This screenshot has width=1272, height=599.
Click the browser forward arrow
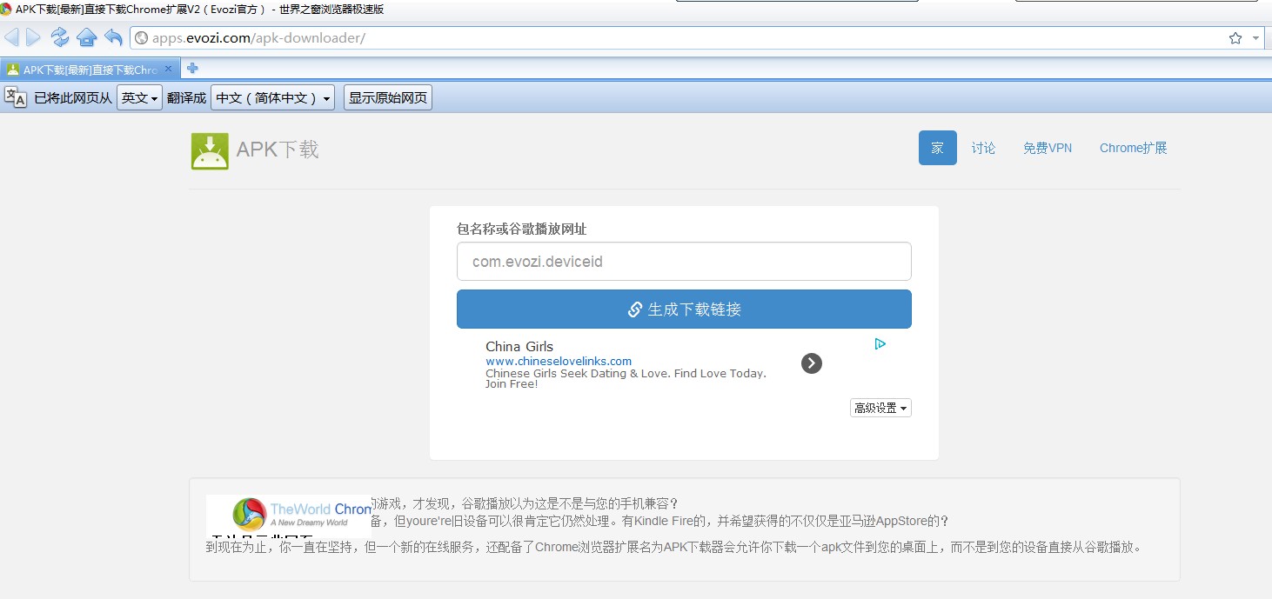[34, 37]
